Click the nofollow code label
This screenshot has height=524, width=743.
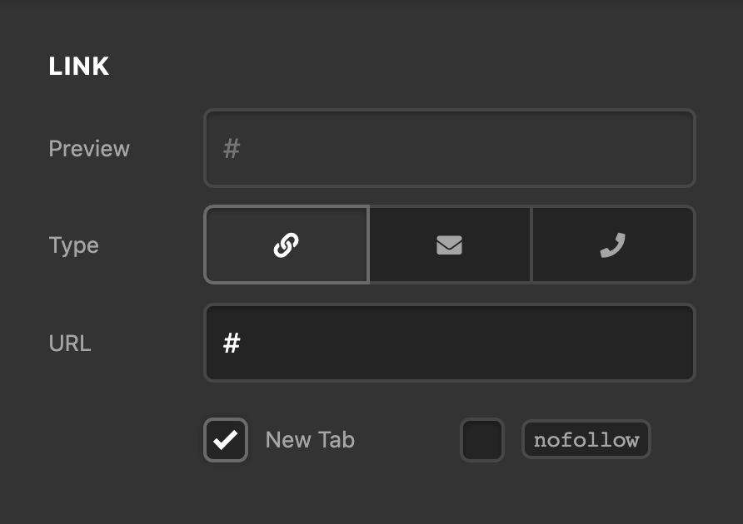(x=586, y=440)
